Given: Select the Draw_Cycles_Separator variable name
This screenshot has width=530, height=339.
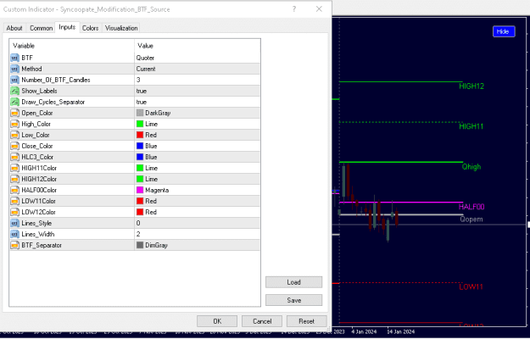Looking at the screenshot, I should 53,102.
